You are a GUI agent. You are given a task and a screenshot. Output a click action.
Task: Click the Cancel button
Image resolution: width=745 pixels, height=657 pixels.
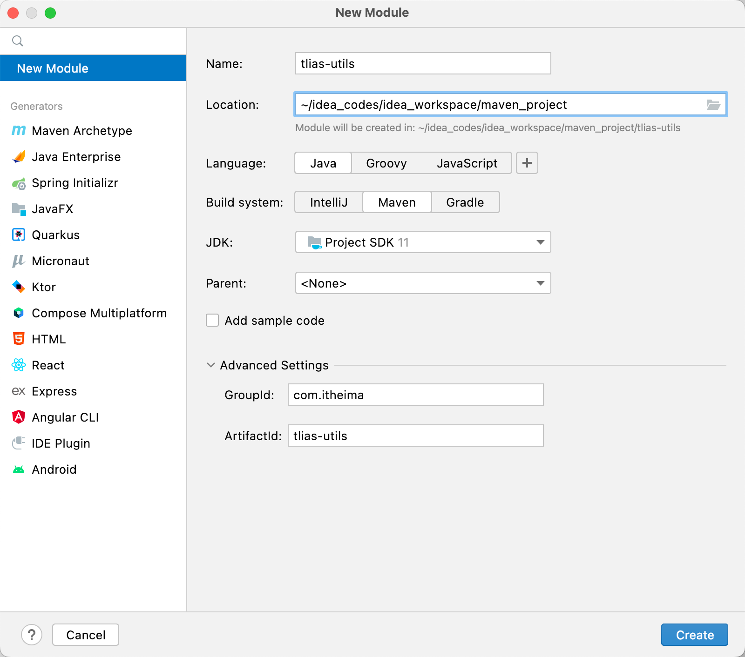point(86,635)
